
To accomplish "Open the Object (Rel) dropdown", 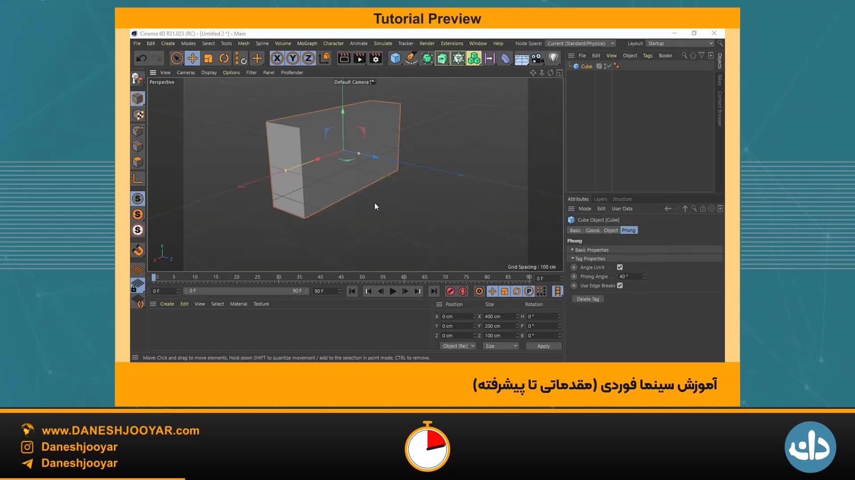I will tap(458, 346).
